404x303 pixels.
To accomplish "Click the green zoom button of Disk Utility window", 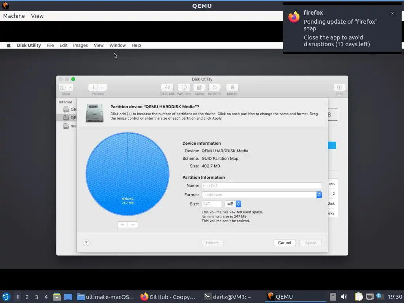I will (x=73, y=79).
